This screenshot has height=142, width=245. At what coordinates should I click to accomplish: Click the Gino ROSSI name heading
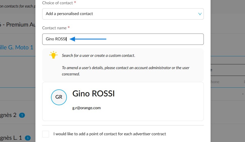(x=93, y=94)
